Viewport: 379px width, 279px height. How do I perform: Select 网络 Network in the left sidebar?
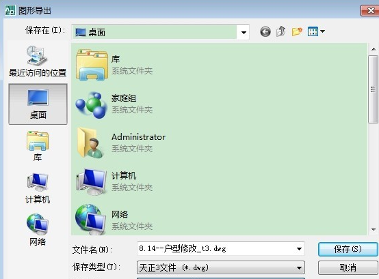click(x=38, y=230)
